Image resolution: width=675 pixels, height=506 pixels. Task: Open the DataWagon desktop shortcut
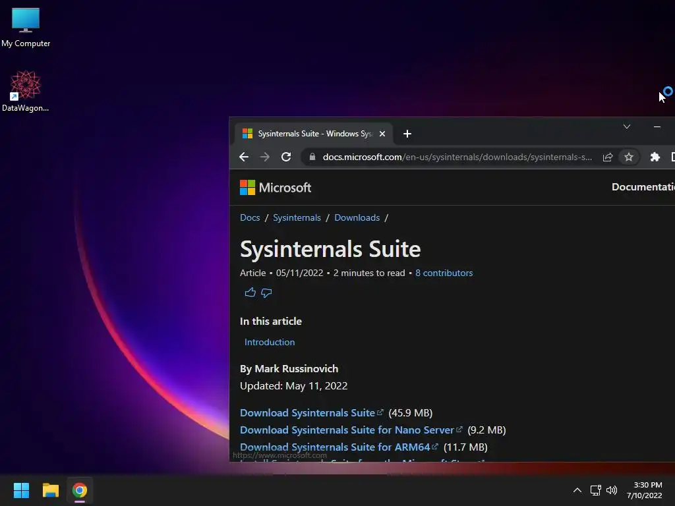point(26,91)
